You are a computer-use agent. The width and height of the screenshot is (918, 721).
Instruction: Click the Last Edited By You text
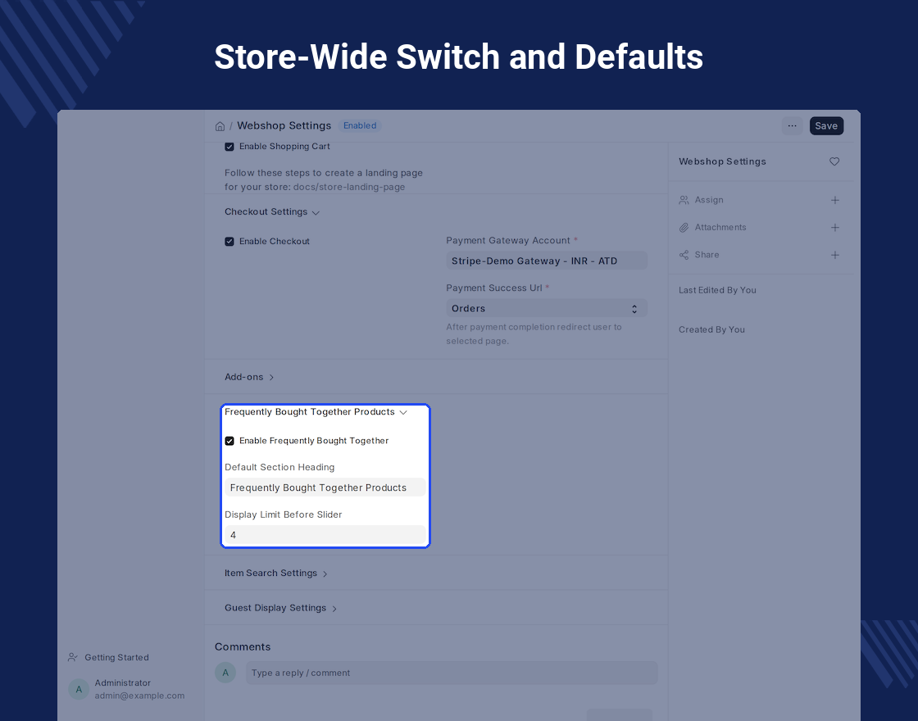click(717, 290)
